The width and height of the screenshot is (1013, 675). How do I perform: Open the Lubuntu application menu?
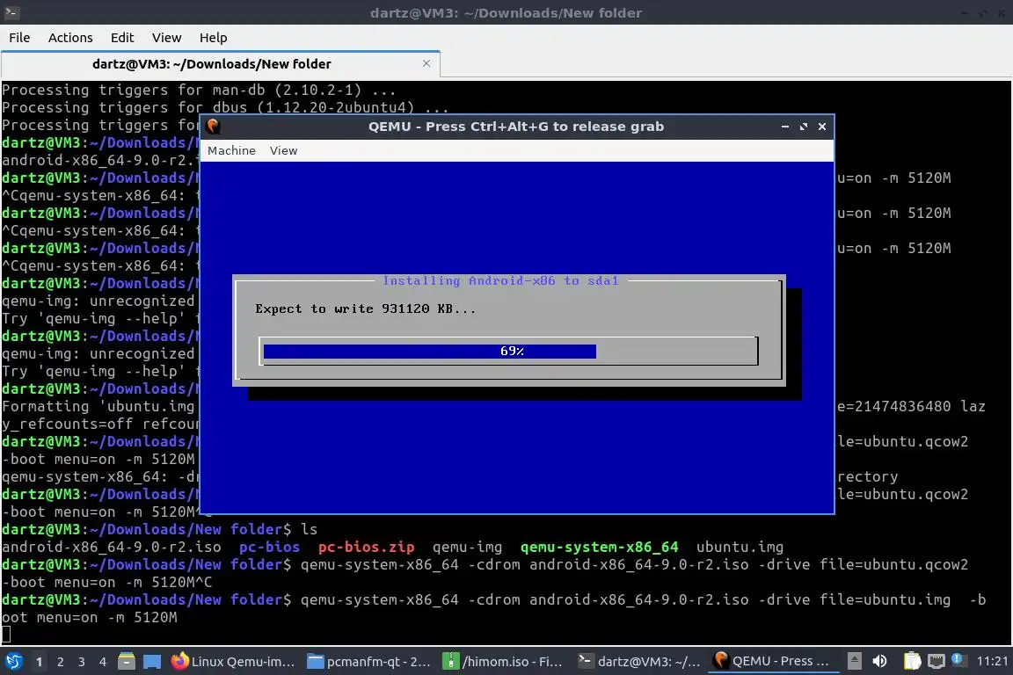pos(13,662)
